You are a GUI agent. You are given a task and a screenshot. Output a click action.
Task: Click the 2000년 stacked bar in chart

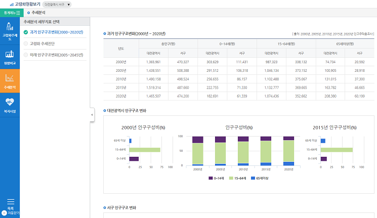pyautogui.click(x=198, y=151)
